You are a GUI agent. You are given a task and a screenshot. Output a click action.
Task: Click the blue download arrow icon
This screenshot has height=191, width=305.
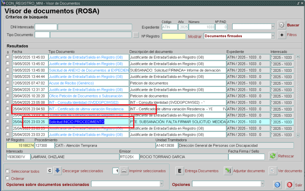(x=58, y=171)
